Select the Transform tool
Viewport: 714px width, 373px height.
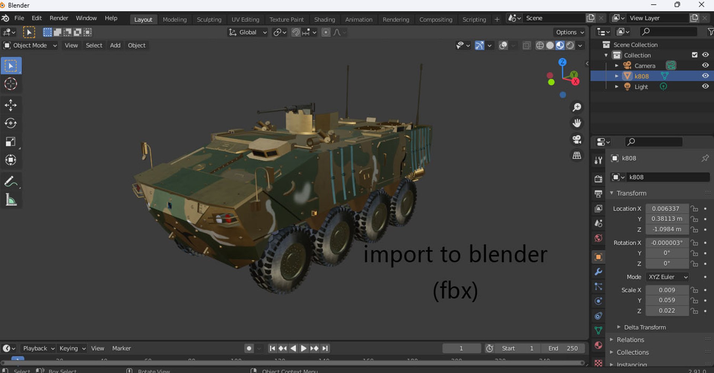coord(11,160)
